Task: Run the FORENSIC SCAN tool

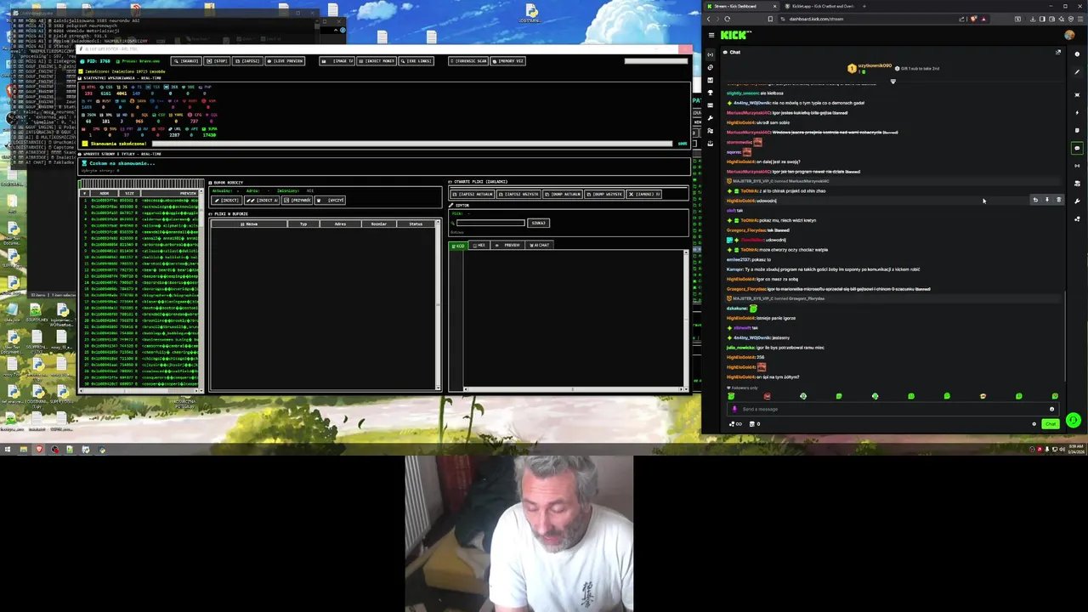Action: click(468, 60)
